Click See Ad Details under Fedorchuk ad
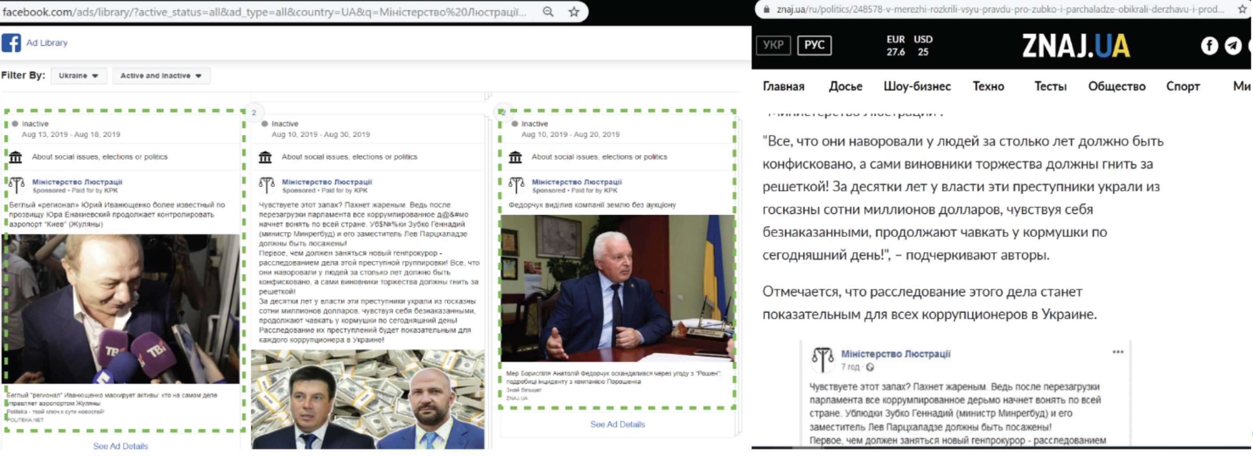 click(x=617, y=424)
